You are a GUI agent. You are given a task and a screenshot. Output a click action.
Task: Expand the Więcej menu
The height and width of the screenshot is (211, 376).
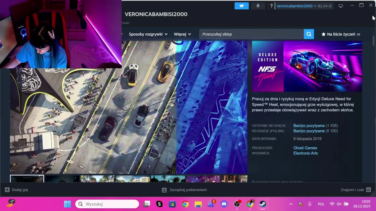click(x=182, y=34)
